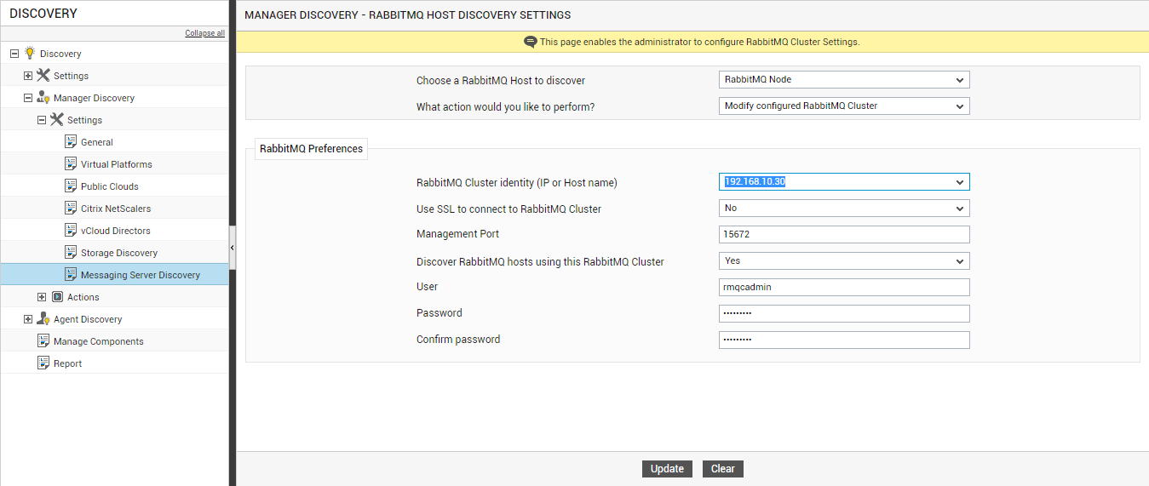The height and width of the screenshot is (486, 1149).
Task: Click the Settings wrench icon under Discovery
Action: coord(43,75)
